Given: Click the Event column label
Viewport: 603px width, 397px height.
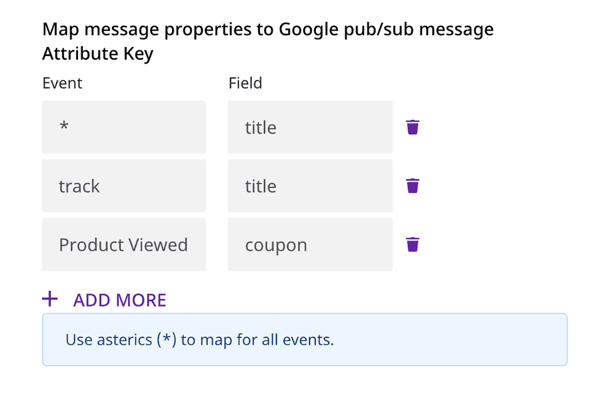Looking at the screenshot, I should pyautogui.click(x=62, y=83).
